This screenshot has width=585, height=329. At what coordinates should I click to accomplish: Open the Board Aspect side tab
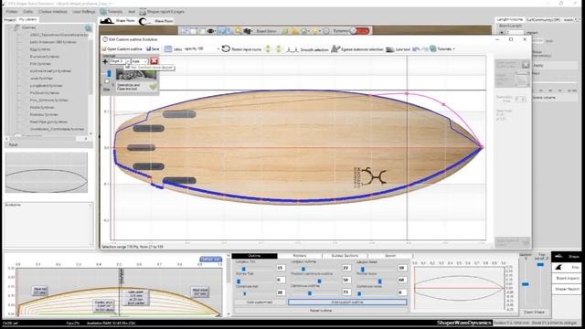coord(567,278)
